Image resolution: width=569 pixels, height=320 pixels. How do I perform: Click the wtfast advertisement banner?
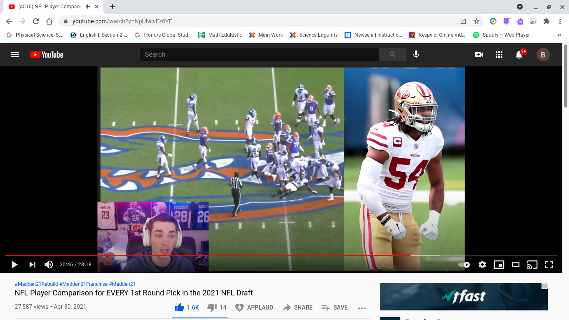click(x=464, y=297)
